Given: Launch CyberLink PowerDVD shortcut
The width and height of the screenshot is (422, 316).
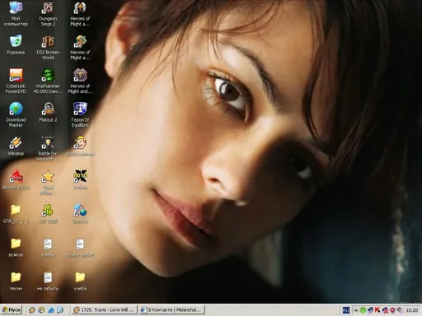Looking at the screenshot, I should (16, 81).
